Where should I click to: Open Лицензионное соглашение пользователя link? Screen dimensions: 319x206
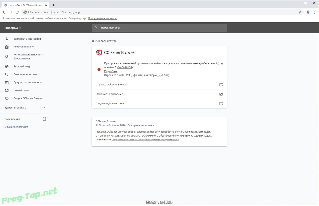pos(131,140)
